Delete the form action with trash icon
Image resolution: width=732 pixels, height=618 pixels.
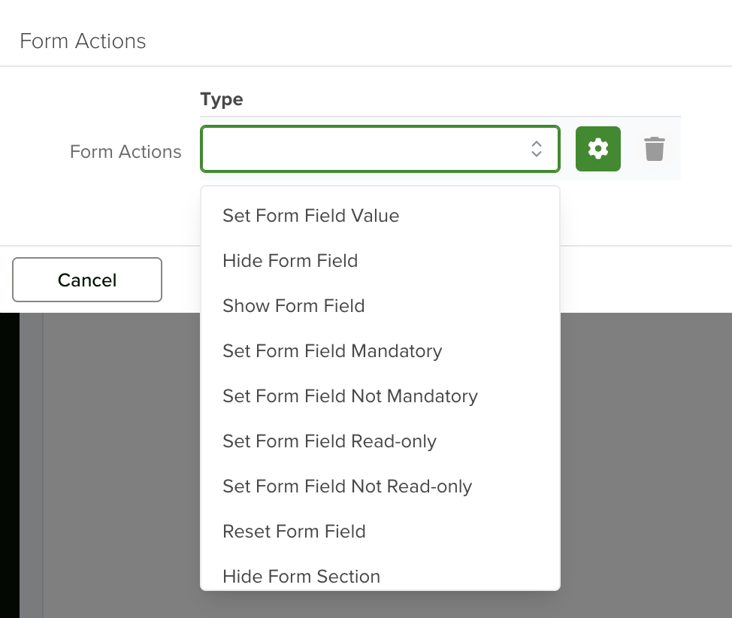(x=654, y=149)
